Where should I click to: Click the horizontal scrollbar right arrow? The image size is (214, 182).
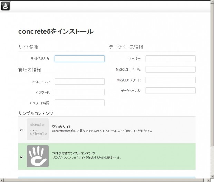click(x=209, y=180)
